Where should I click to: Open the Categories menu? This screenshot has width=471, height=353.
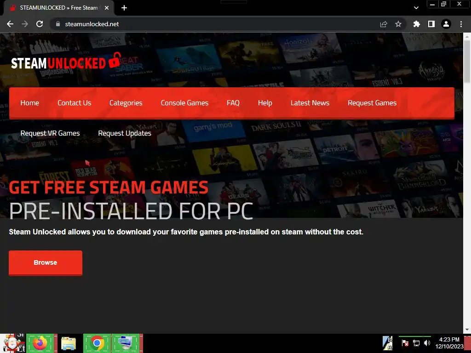(126, 103)
